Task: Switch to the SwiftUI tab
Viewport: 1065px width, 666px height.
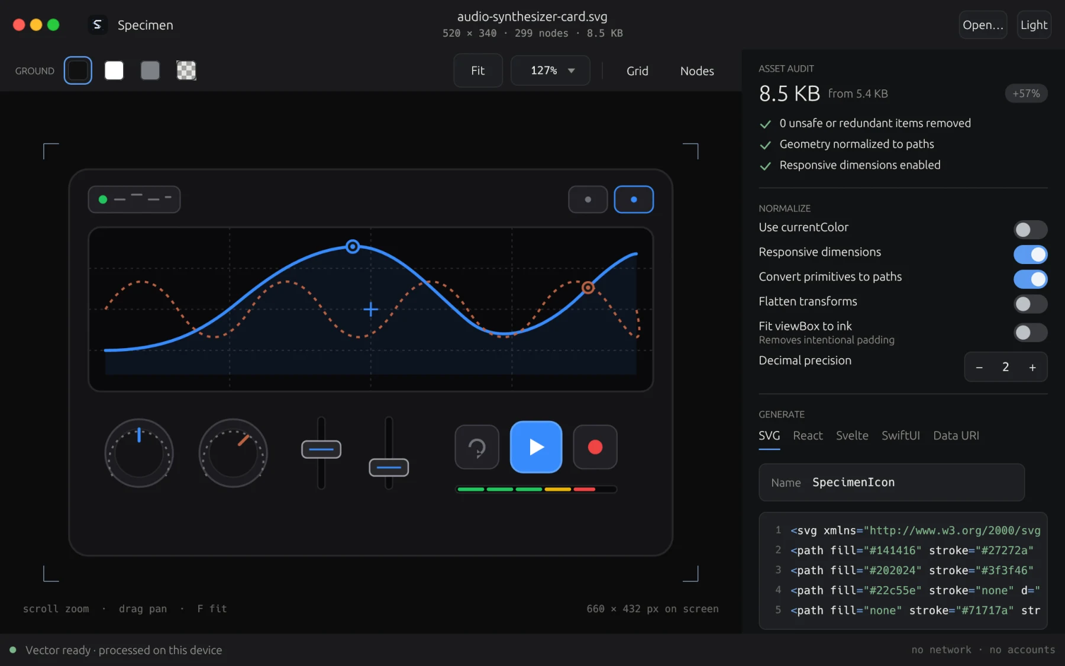Action: 901,436
